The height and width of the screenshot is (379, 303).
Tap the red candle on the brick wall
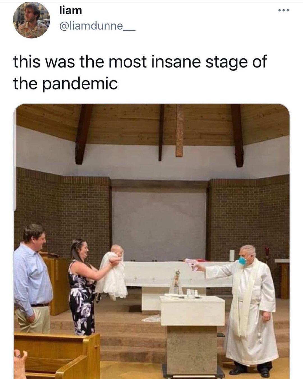[267, 252]
